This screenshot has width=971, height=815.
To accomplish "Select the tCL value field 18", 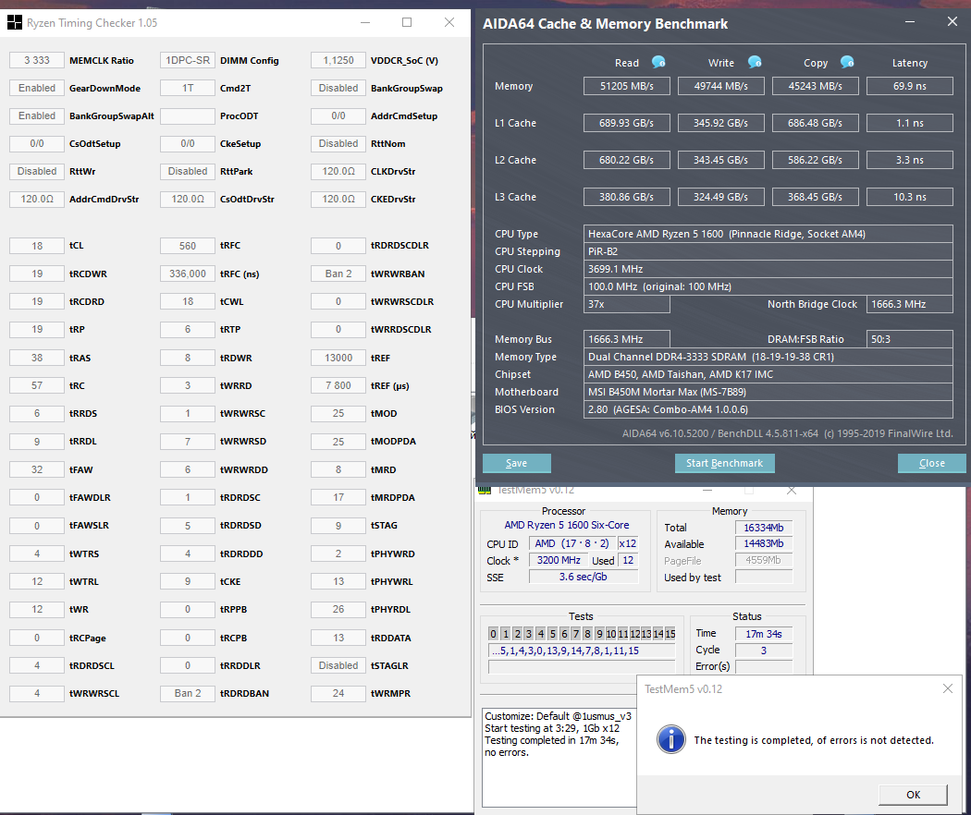I will click(37, 246).
